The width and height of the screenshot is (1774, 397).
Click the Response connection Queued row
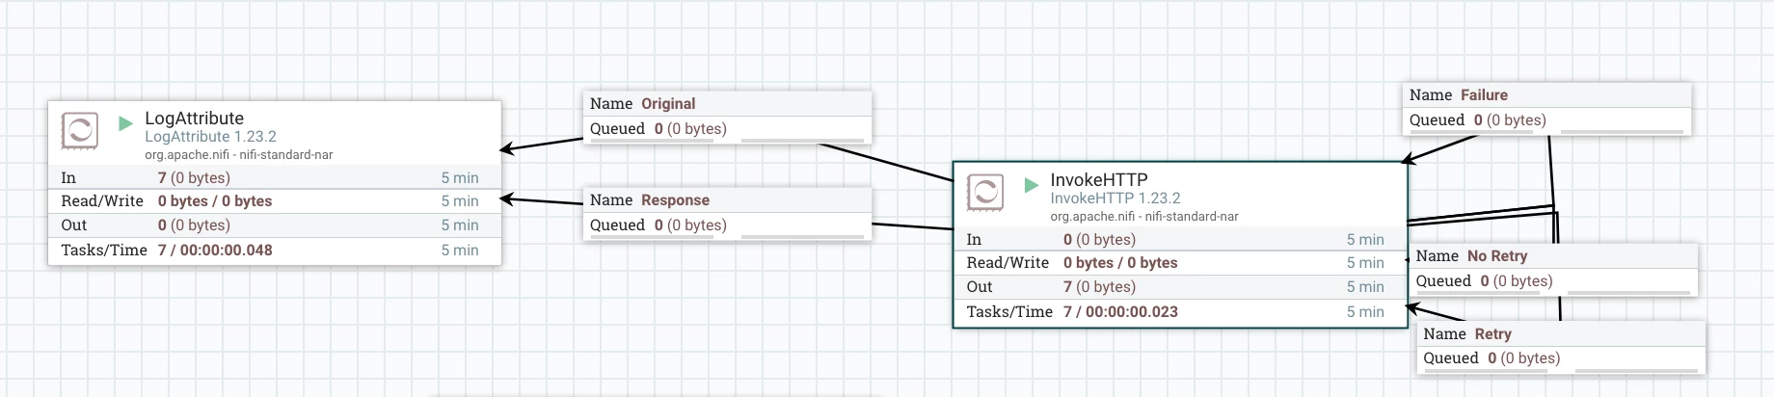click(728, 225)
